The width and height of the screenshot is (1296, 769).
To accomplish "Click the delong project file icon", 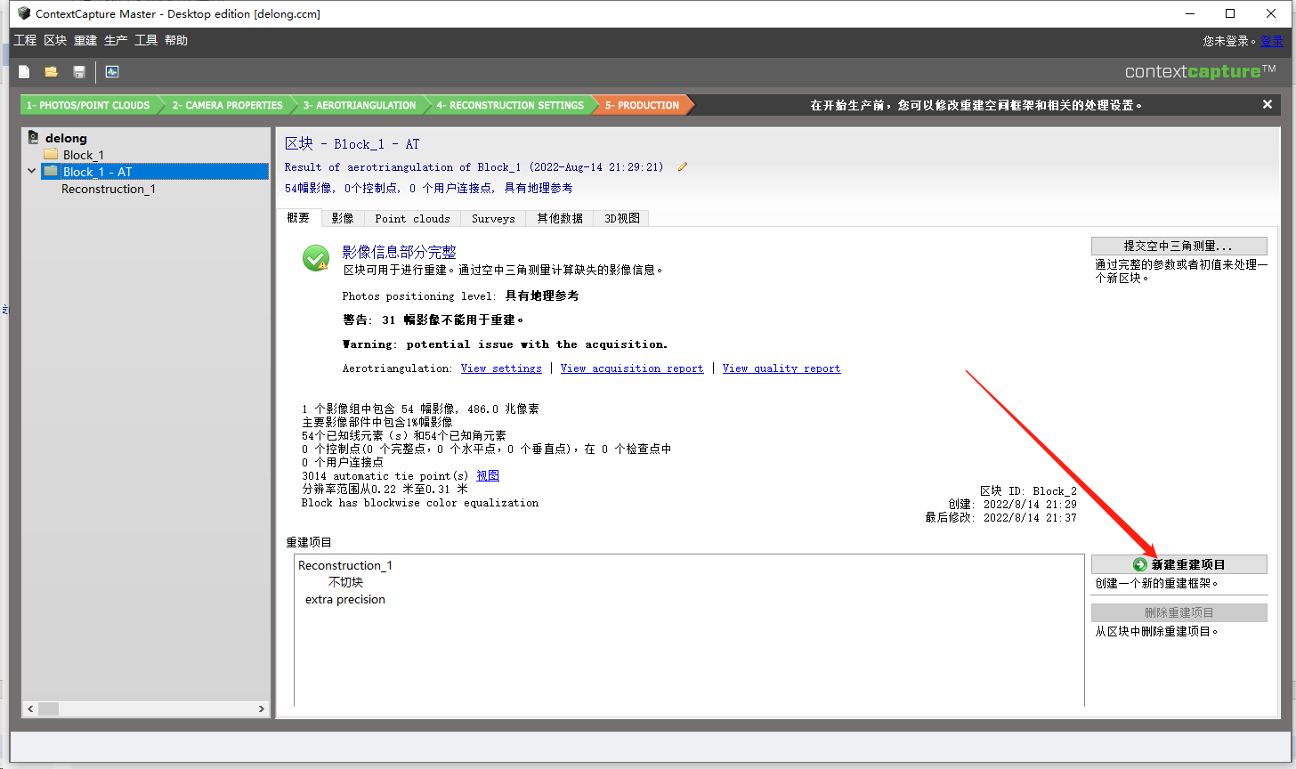I will 34,138.
